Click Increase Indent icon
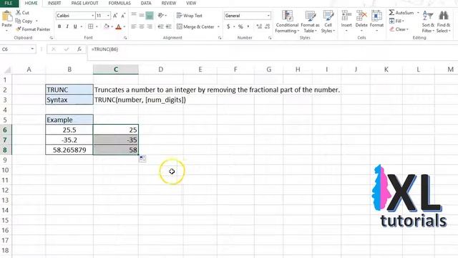 (x=169, y=27)
